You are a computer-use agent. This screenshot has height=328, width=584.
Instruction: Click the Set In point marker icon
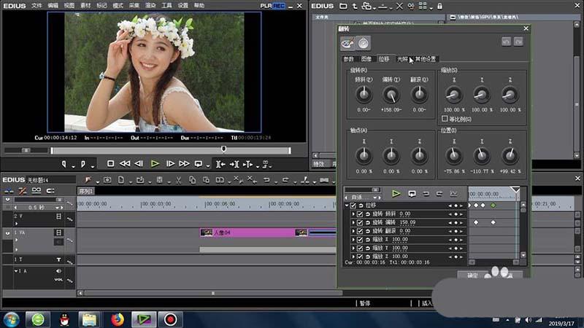[65, 164]
